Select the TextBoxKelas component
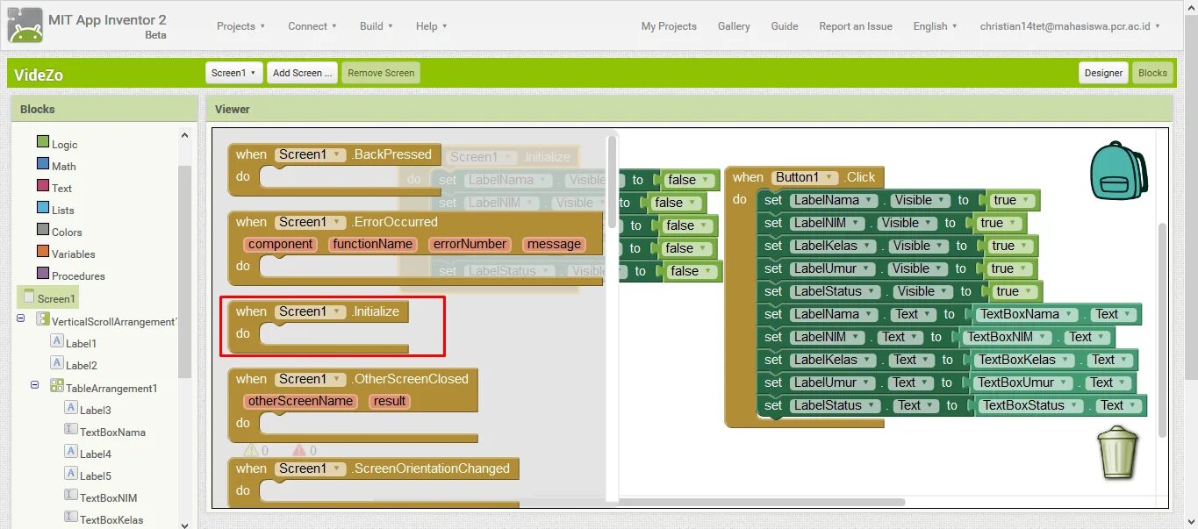1198x529 pixels. (x=104, y=519)
